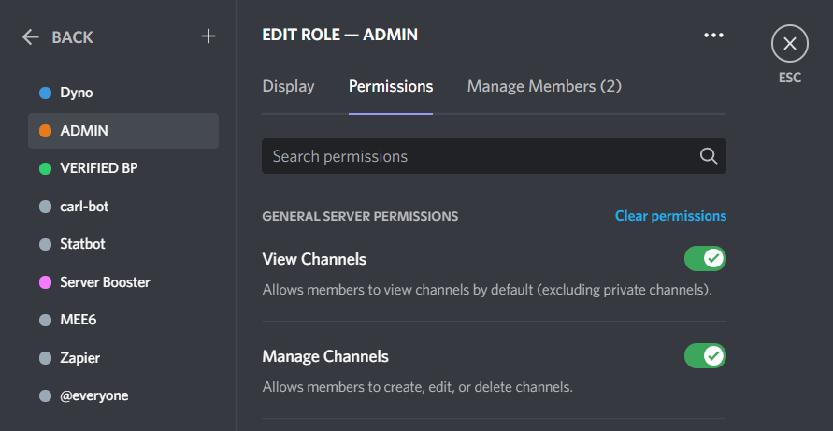Image resolution: width=833 pixels, height=431 pixels.
Task: Click the Clear permissions link
Action: [670, 216]
